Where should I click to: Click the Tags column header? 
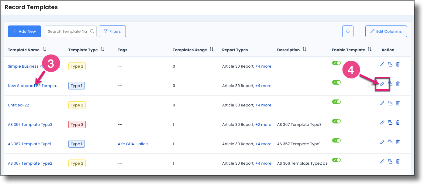point(122,50)
